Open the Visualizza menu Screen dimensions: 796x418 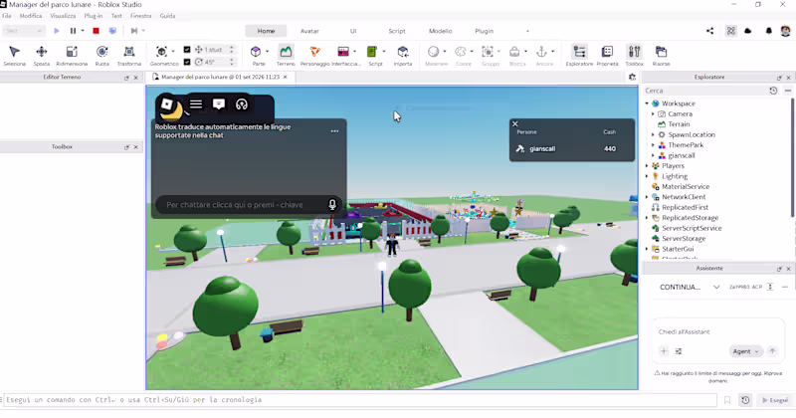tap(63, 16)
